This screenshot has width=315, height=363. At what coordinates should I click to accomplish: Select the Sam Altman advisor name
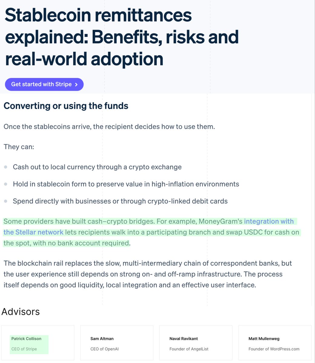click(x=102, y=338)
